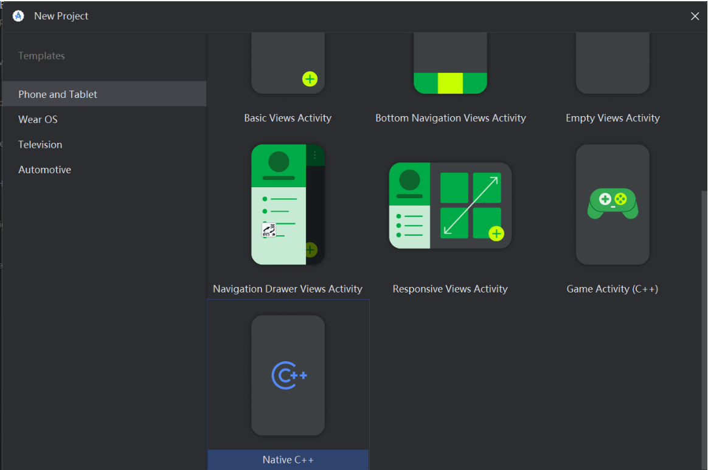Click the Bottom Navigation Views Activity label
The image size is (708, 470).
pyautogui.click(x=451, y=118)
